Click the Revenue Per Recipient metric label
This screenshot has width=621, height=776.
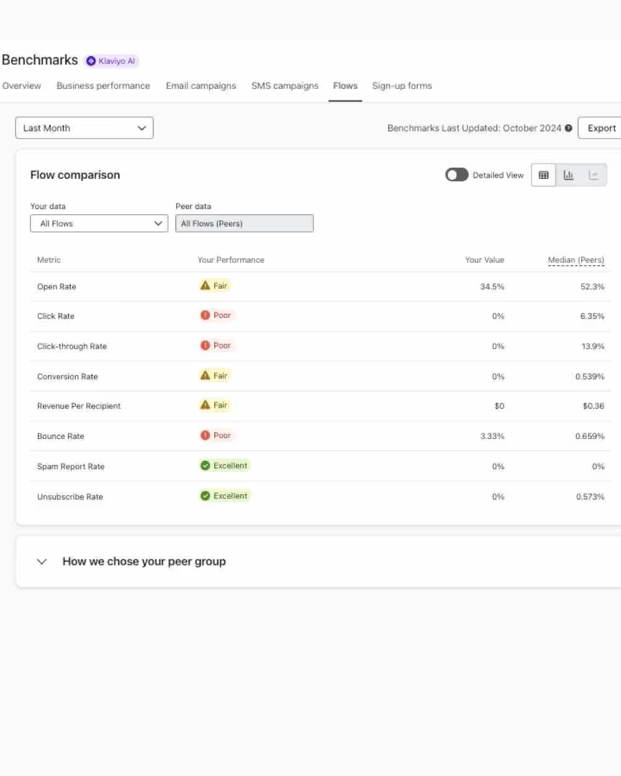click(x=79, y=406)
